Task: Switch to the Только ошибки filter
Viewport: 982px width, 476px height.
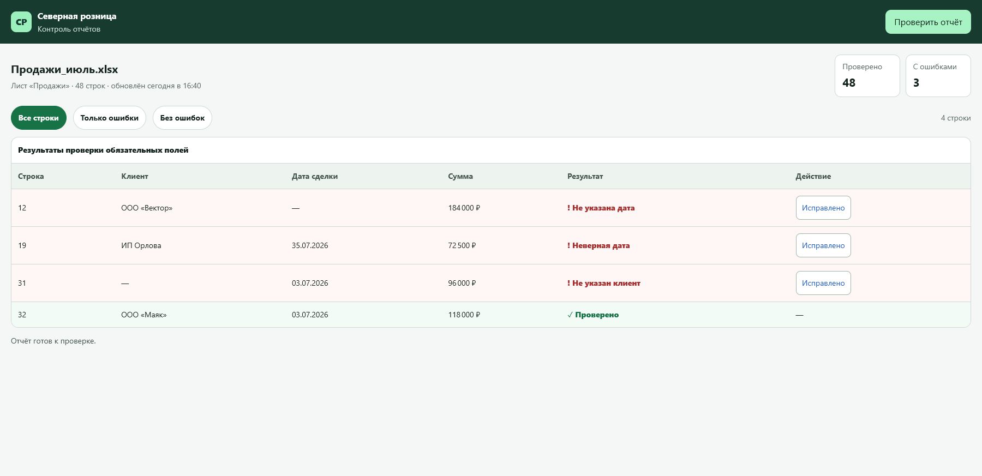Action: pos(110,118)
